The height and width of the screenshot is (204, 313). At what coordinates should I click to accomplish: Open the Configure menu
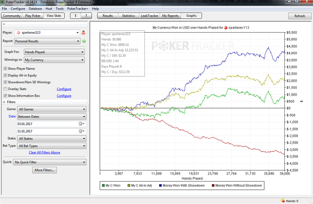pyautogui.click(x=18, y=8)
